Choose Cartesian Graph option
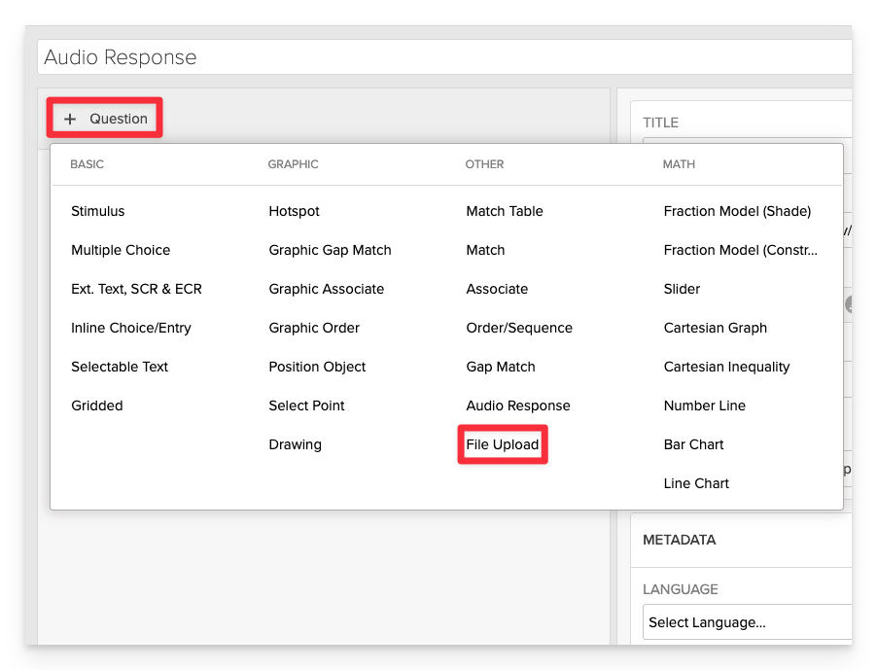The width and height of the screenshot is (877, 670). (716, 328)
